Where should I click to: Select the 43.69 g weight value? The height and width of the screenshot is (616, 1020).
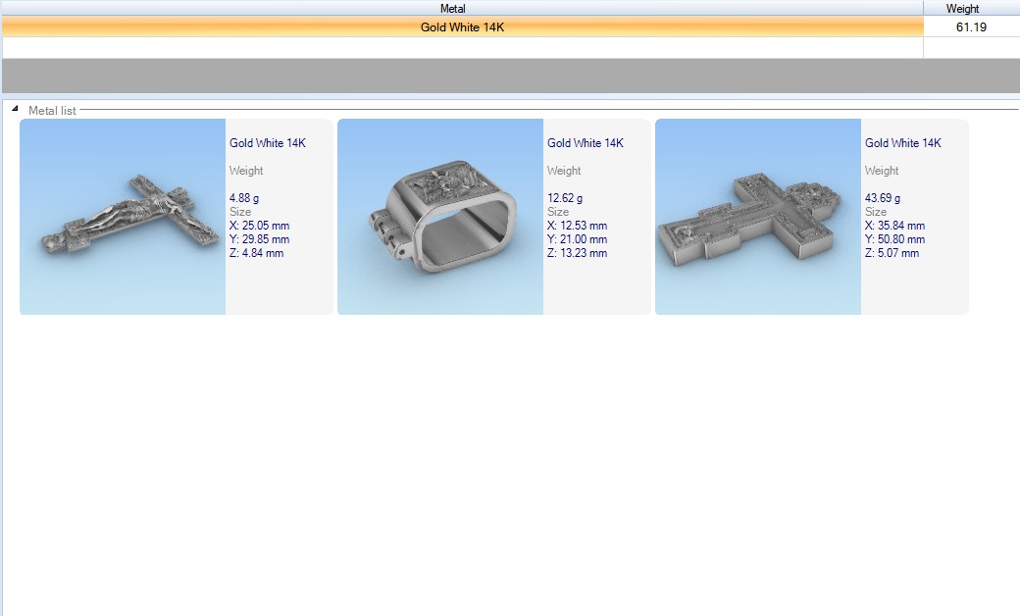tap(883, 198)
